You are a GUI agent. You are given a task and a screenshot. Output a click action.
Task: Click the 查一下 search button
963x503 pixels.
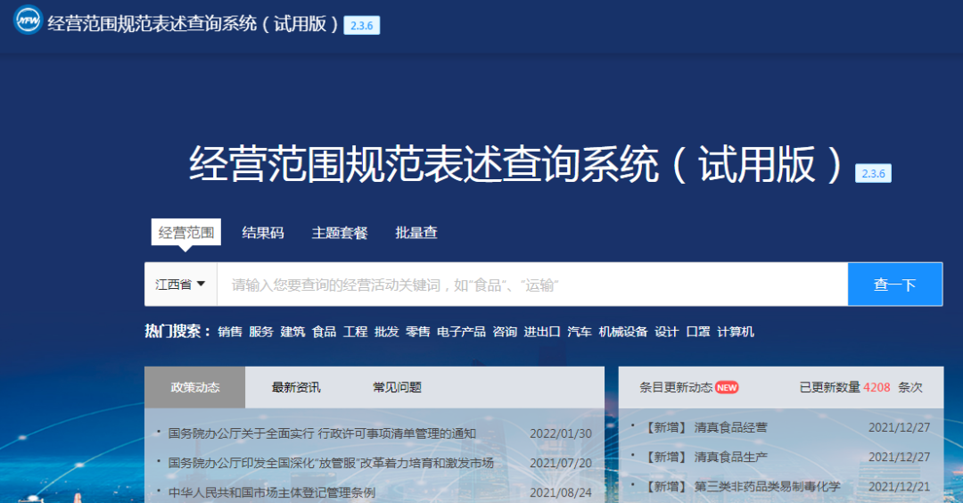coord(894,284)
